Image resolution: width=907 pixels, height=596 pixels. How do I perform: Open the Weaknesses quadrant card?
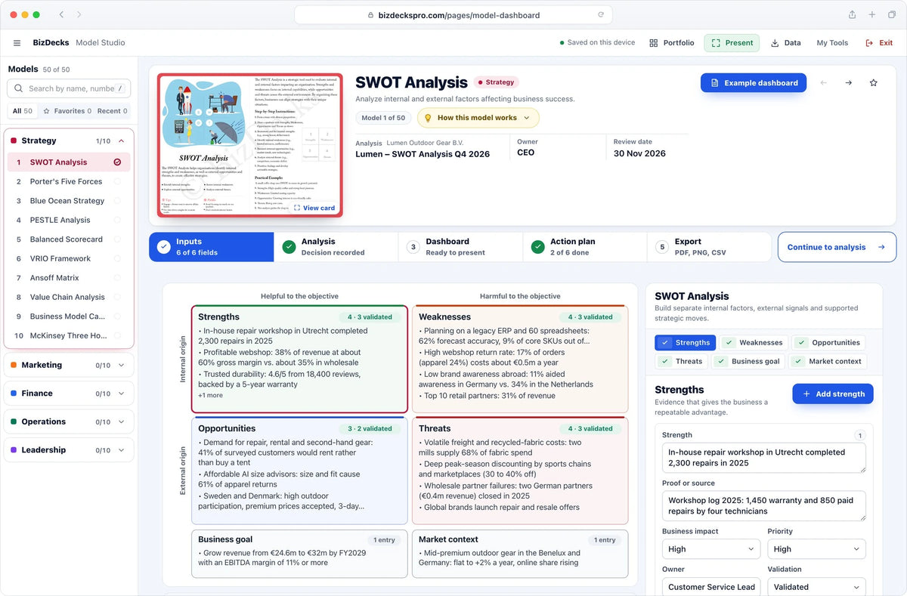(x=520, y=359)
